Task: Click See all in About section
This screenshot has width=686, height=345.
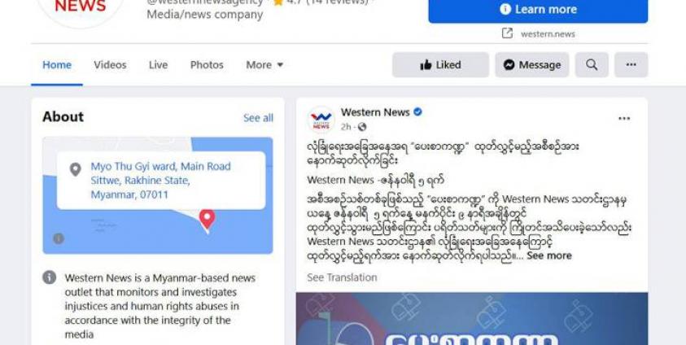Action: coord(258,118)
